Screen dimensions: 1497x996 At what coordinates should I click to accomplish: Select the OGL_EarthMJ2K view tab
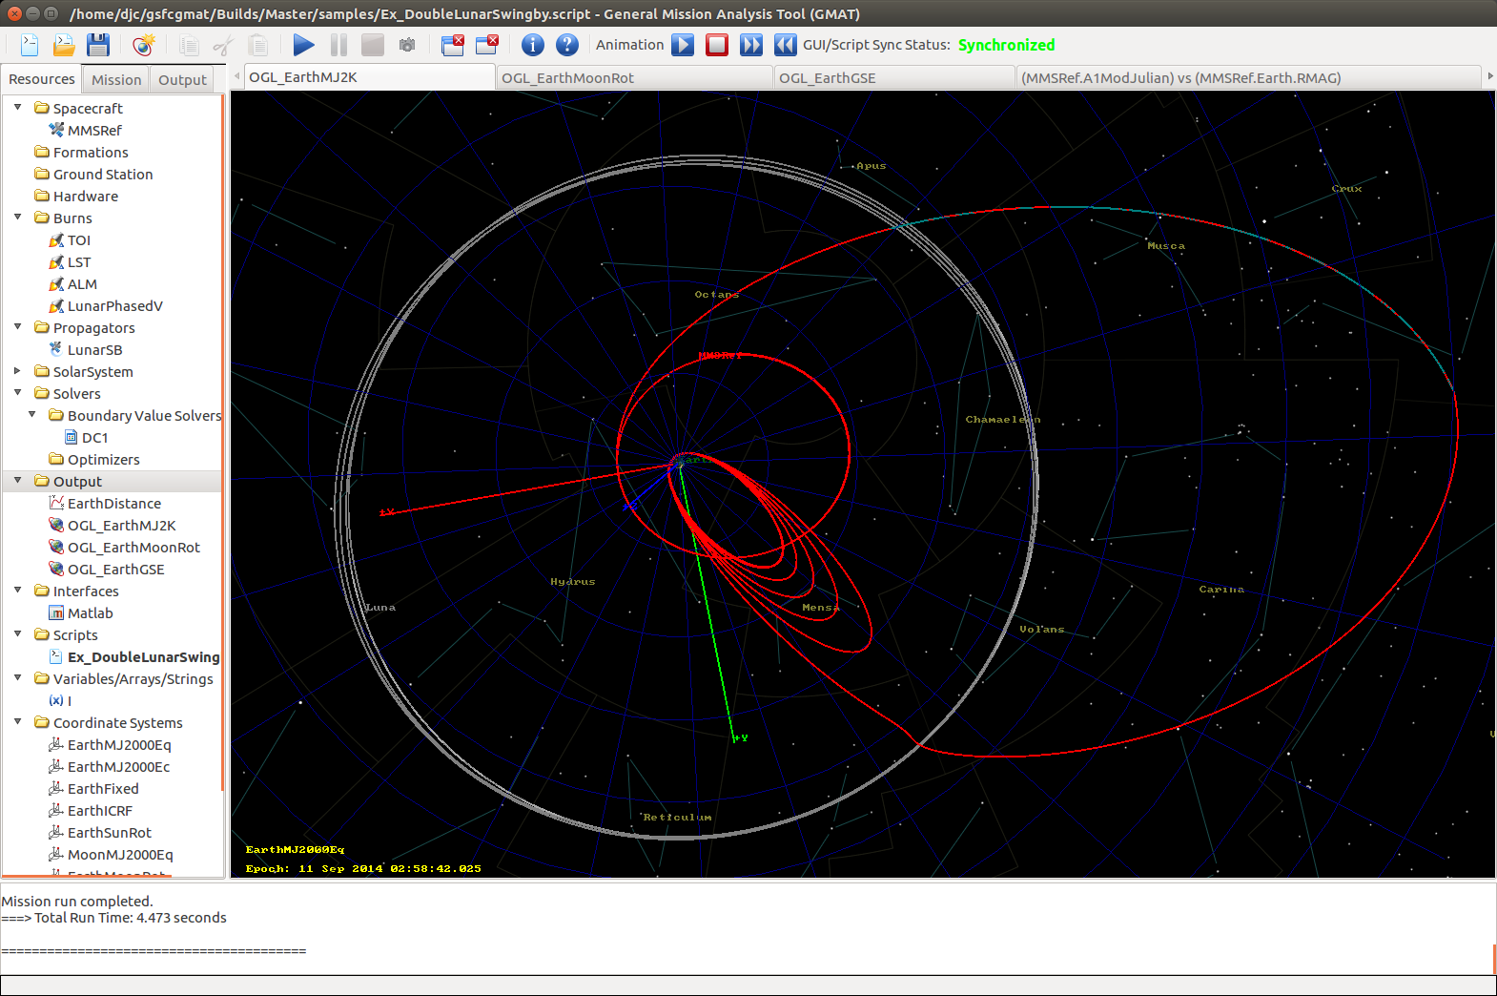370,77
